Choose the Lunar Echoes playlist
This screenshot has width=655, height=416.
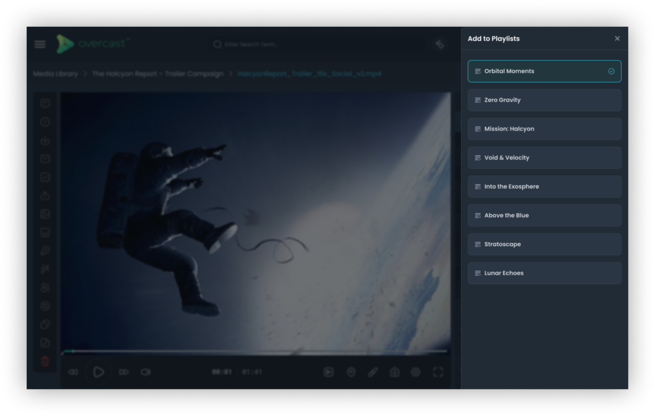point(544,273)
